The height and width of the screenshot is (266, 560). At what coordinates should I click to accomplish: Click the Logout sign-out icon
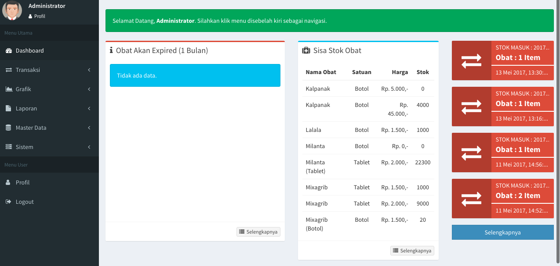click(8, 202)
